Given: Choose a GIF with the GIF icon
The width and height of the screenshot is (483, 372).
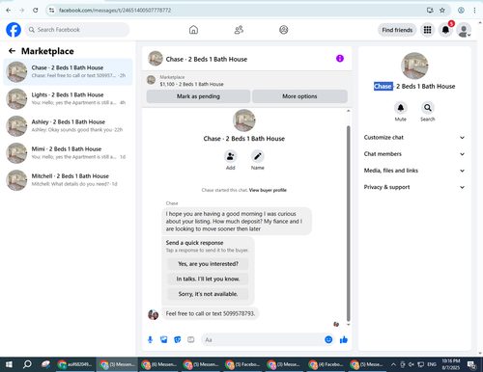Looking at the screenshot, I should pyautogui.click(x=191, y=339).
